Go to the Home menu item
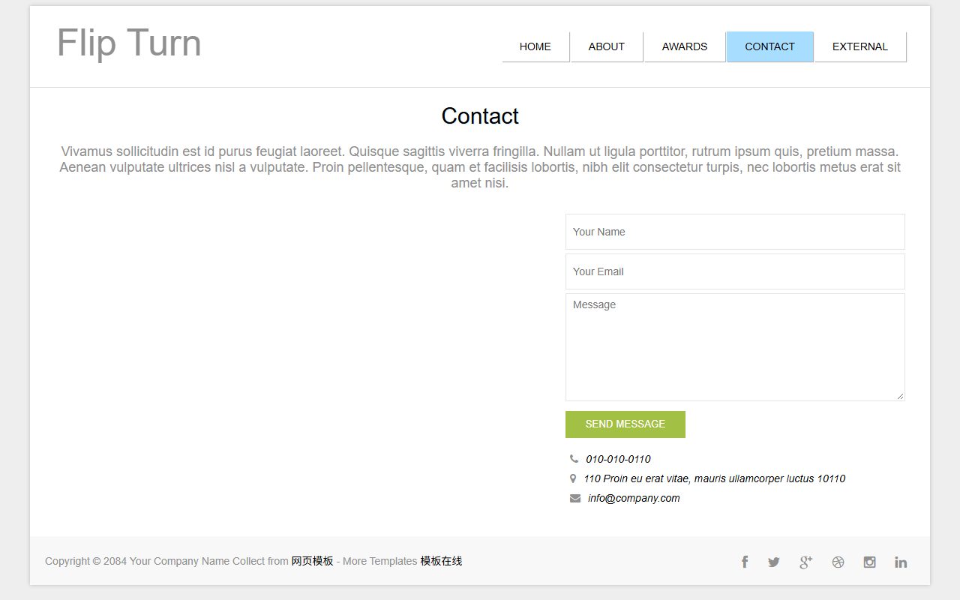Viewport: 960px width, 600px height. (x=535, y=46)
